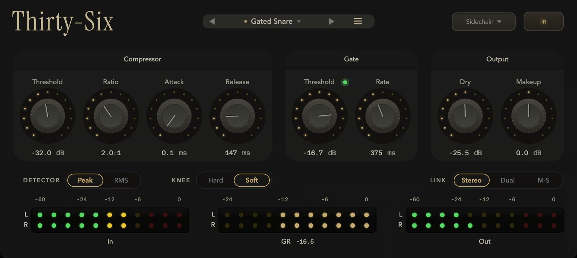Select Hard knee
Screen dimensions: 577x258
pos(216,180)
